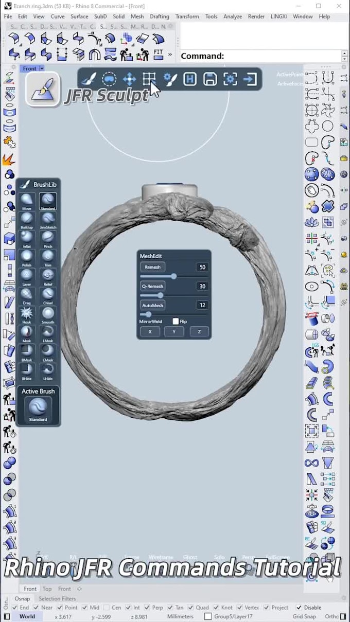Click the X mirror axis button
This screenshot has height=622, width=350.
click(150, 332)
